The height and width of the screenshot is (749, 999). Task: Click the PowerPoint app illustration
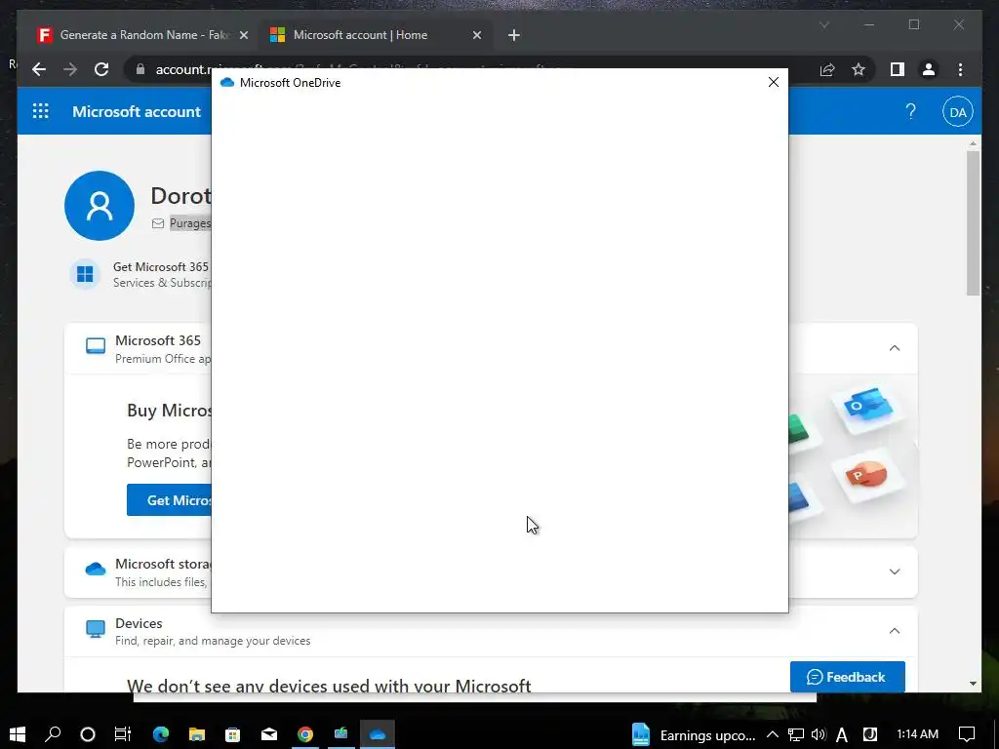click(867, 476)
